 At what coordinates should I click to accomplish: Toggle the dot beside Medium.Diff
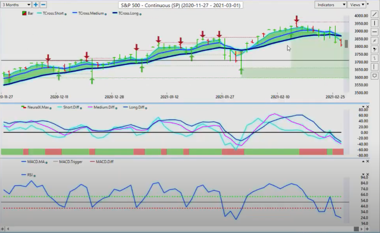coord(116,108)
